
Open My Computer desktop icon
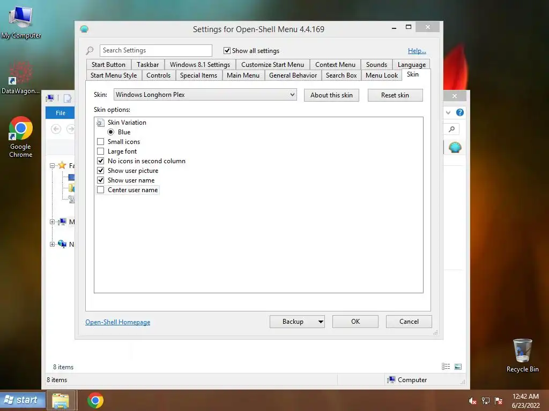click(x=21, y=21)
